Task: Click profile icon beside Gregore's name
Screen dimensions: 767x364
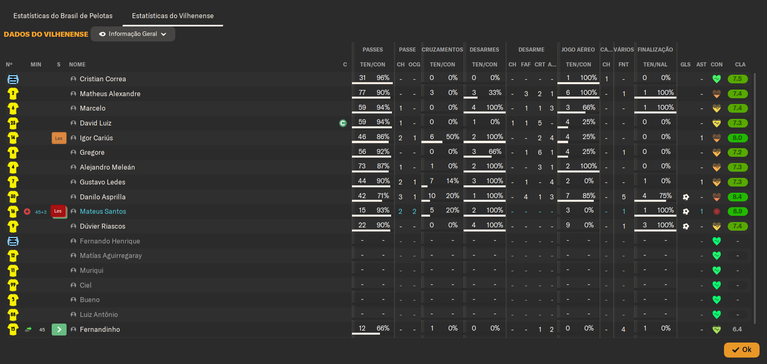Action: point(73,152)
